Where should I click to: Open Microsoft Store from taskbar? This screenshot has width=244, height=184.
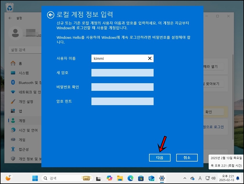click(141, 178)
